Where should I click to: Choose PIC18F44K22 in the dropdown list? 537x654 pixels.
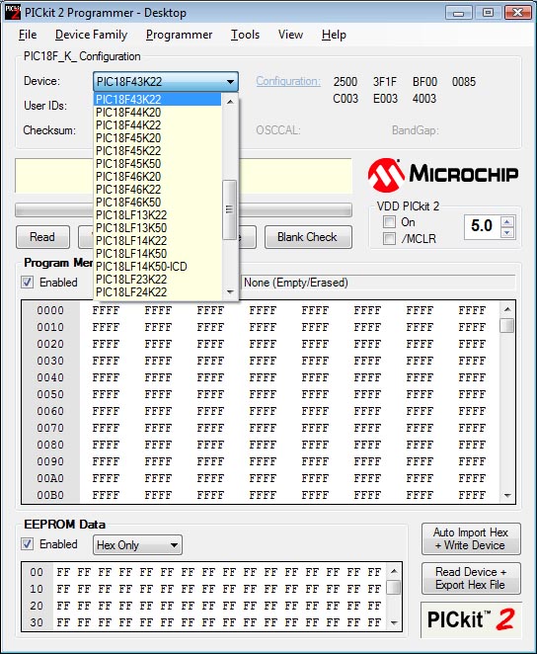[158, 125]
